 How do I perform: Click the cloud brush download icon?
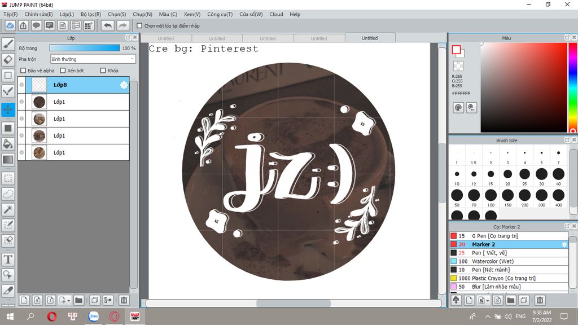pyautogui.click(x=456, y=300)
